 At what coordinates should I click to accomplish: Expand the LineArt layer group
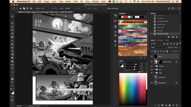click(155, 66)
